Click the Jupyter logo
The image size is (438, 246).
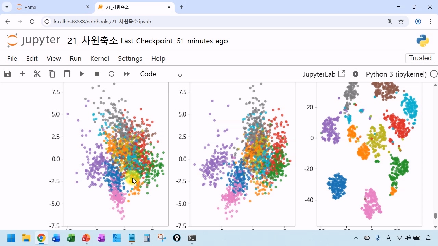(x=34, y=41)
